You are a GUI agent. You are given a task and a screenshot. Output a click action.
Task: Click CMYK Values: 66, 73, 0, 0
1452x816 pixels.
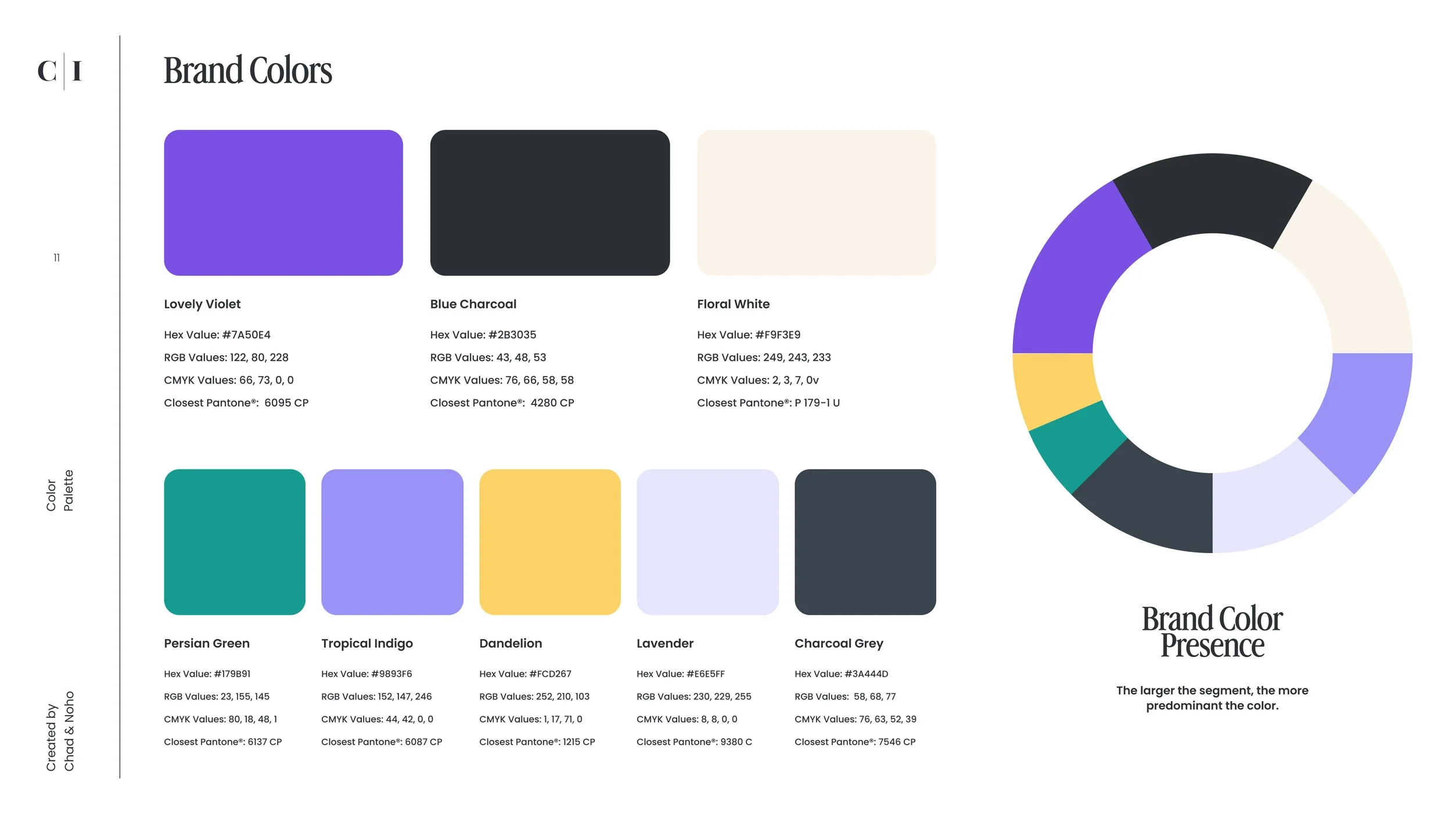click(229, 380)
